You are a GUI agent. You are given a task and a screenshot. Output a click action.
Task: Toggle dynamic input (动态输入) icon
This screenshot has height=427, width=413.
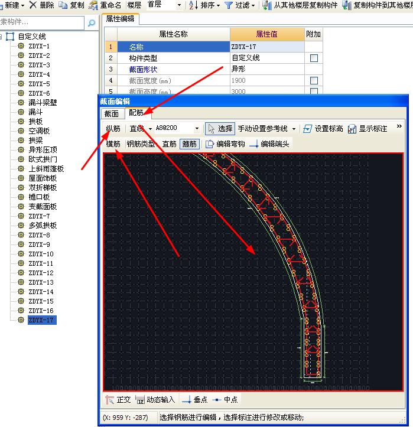click(x=140, y=400)
